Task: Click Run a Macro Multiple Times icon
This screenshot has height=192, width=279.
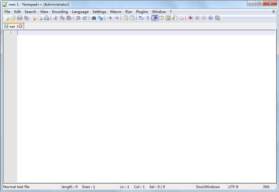Action: (x=211, y=18)
